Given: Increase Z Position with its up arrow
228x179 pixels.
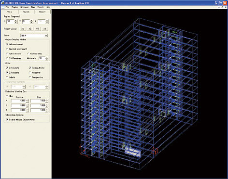Looking at the screenshot, I should coord(27,109).
